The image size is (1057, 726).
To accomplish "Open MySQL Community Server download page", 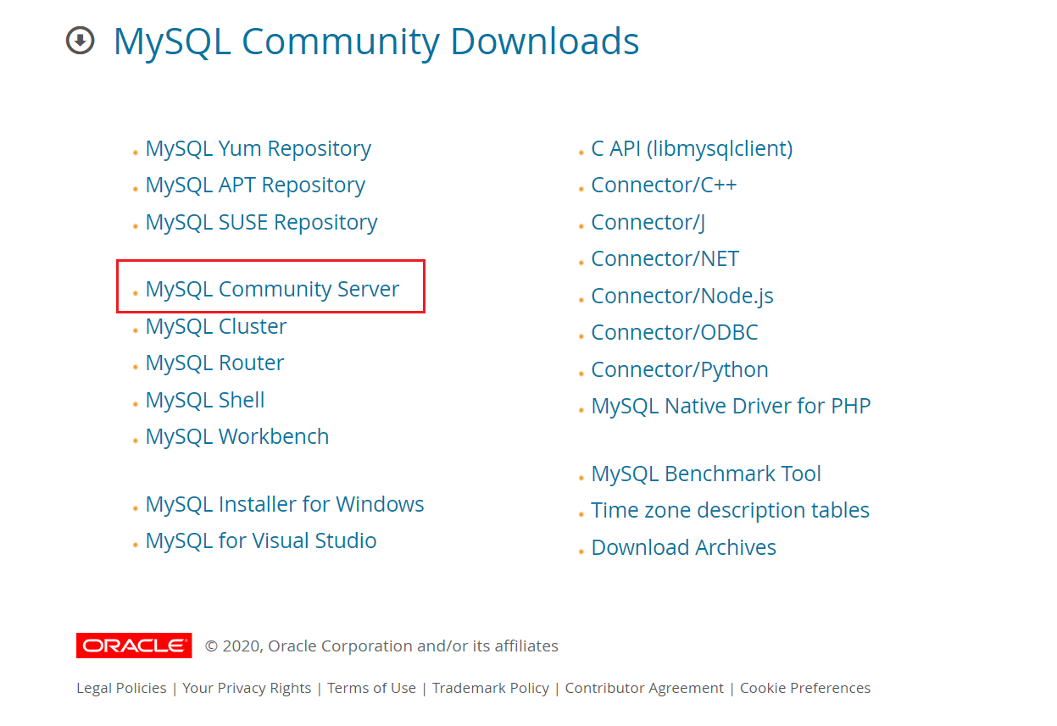I will (271, 288).
